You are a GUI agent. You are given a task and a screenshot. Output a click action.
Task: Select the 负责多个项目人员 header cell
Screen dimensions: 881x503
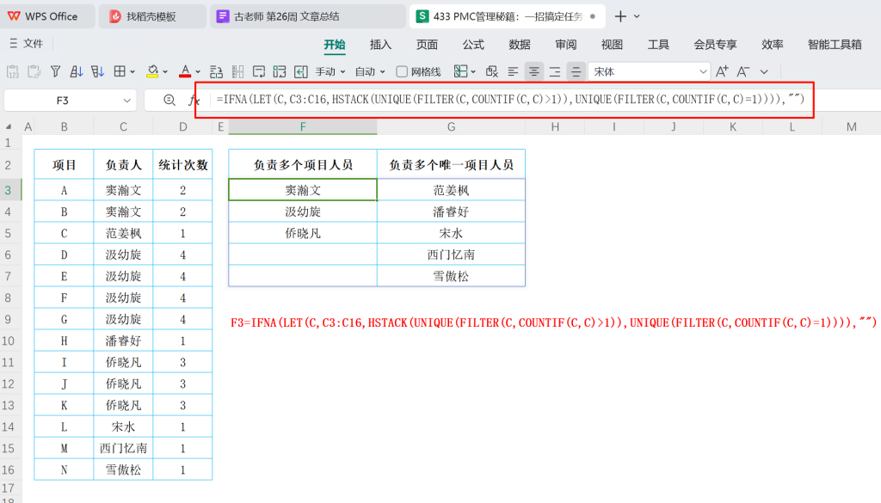tap(303, 165)
